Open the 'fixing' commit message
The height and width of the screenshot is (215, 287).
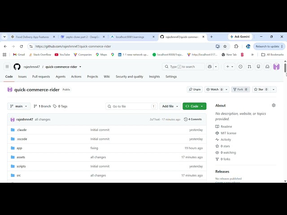[94, 148]
